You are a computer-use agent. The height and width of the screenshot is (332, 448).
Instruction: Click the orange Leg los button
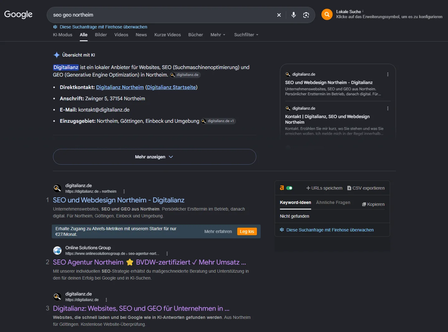247,231
